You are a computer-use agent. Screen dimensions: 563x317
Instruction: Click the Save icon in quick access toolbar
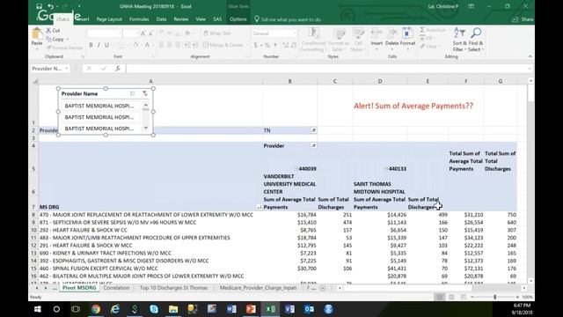coord(39,6)
